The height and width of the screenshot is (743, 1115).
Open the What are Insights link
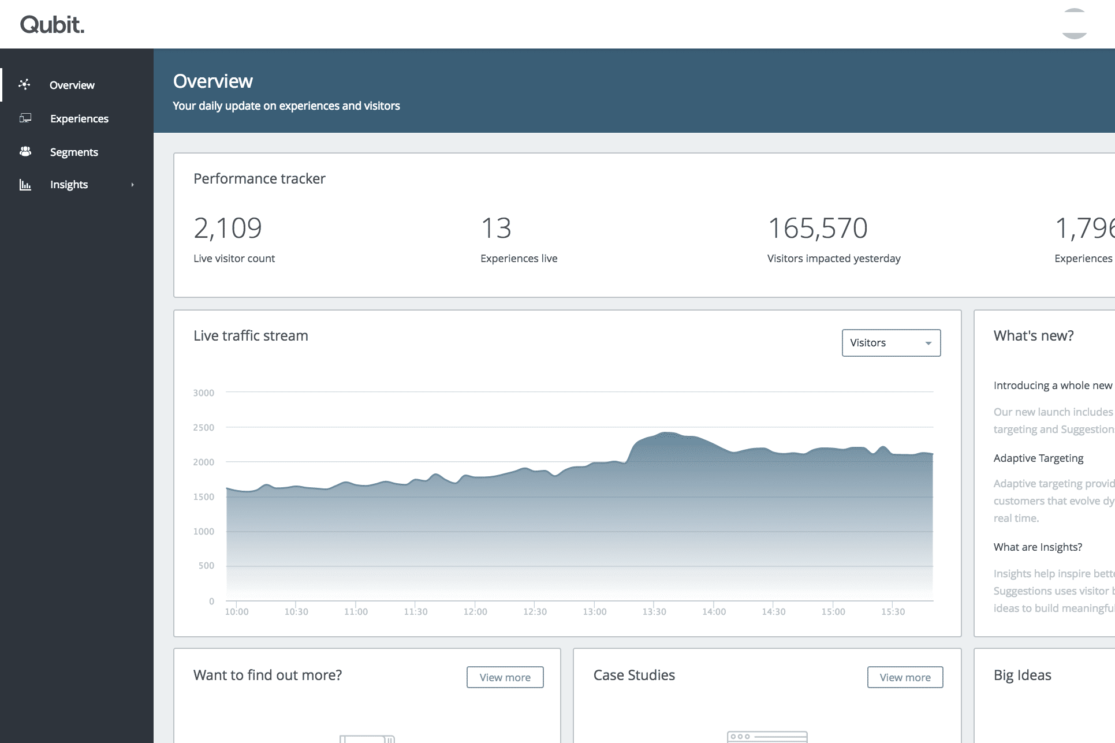pos(1036,547)
